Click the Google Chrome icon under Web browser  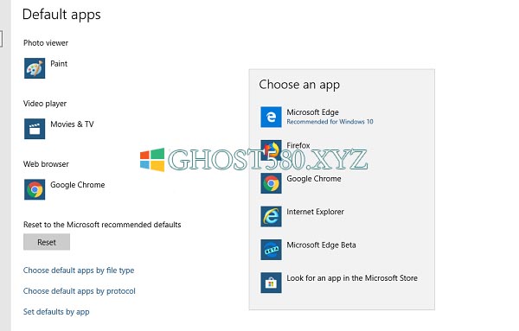[x=35, y=189]
